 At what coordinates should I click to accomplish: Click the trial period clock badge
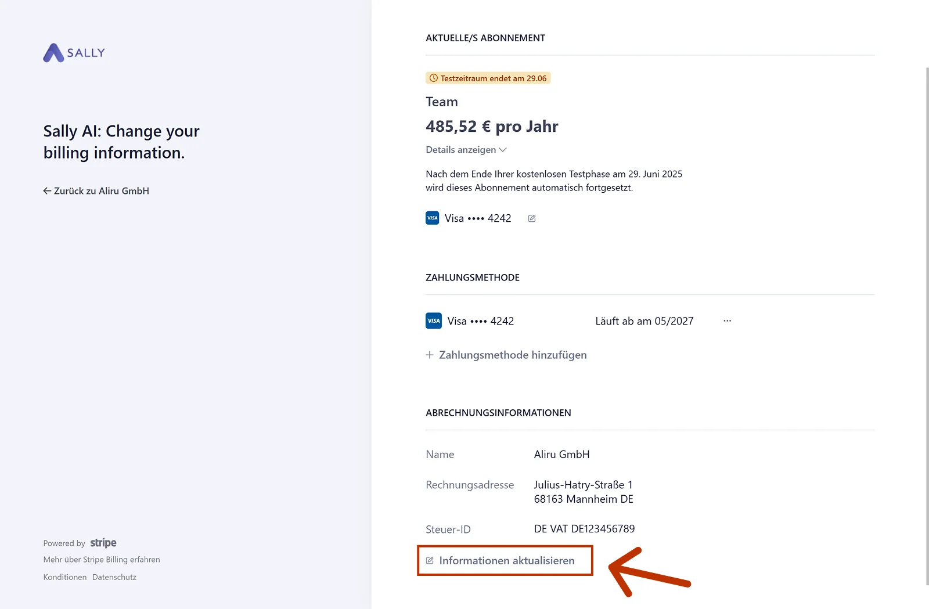[x=488, y=78]
